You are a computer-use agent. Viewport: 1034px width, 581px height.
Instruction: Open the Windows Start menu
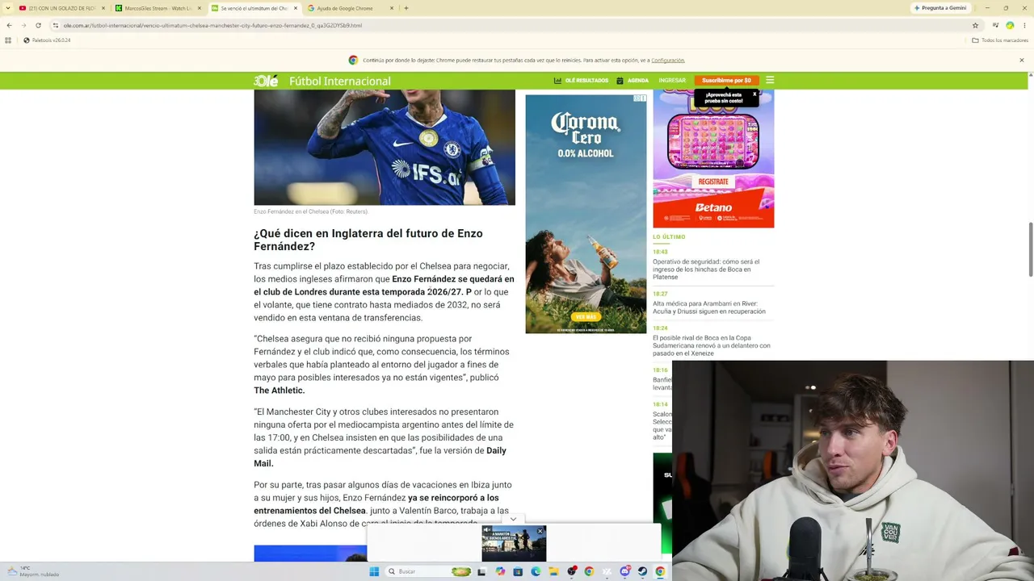[x=374, y=571]
